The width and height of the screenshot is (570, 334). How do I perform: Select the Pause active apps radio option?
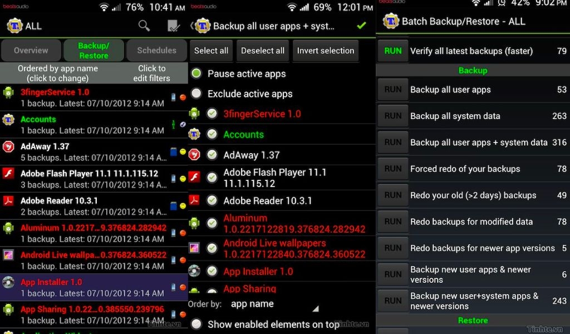pos(196,73)
